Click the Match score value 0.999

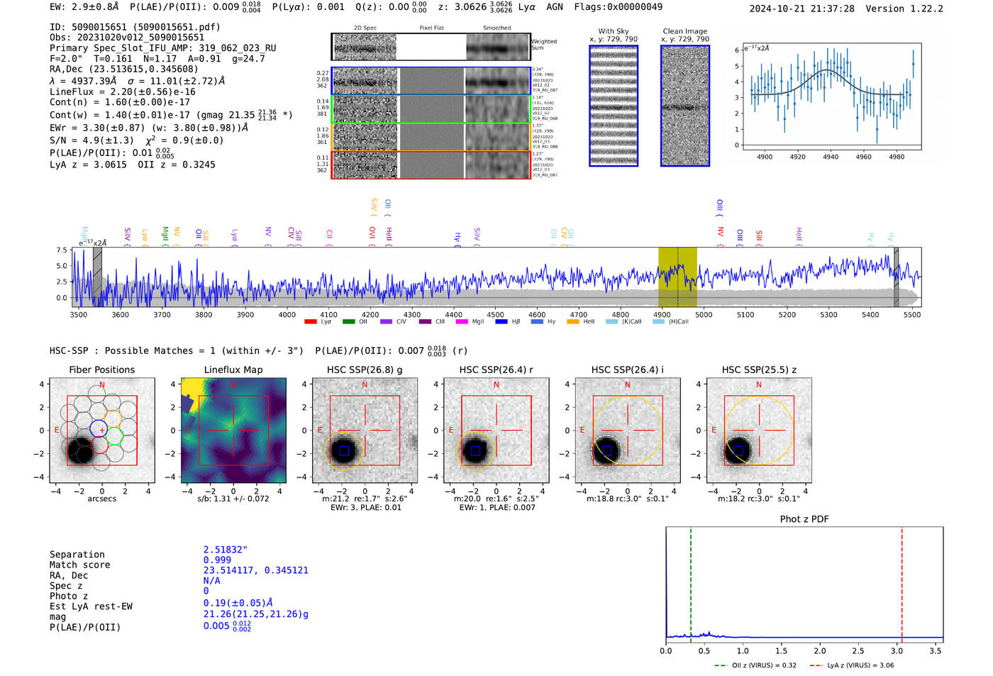217,560
